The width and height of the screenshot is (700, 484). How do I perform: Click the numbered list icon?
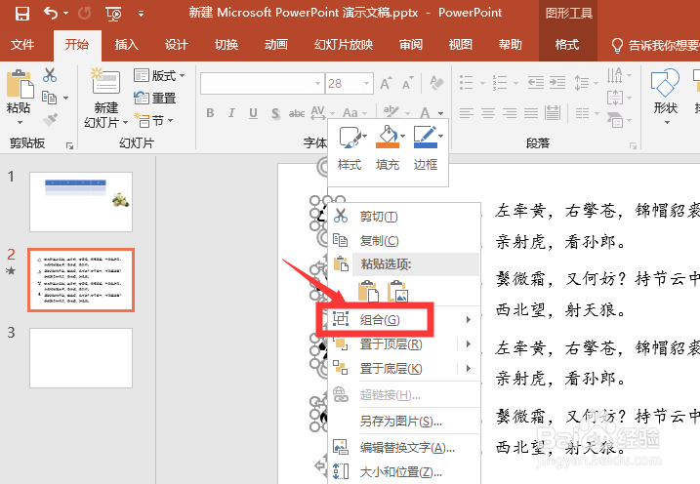click(500, 83)
